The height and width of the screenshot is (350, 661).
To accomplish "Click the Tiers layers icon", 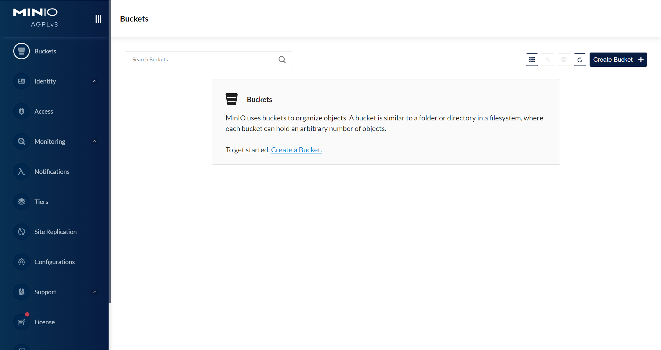I will [x=22, y=202].
